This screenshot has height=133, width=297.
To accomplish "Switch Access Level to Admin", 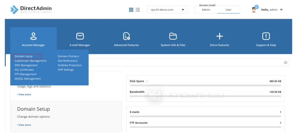I will click(x=206, y=10).
